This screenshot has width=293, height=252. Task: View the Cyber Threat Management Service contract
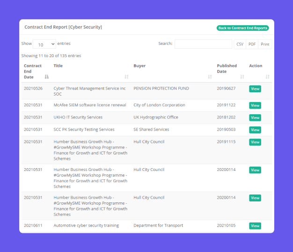tap(255, 89)
